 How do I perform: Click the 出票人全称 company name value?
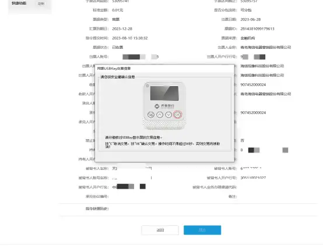[x=265, y=47]
